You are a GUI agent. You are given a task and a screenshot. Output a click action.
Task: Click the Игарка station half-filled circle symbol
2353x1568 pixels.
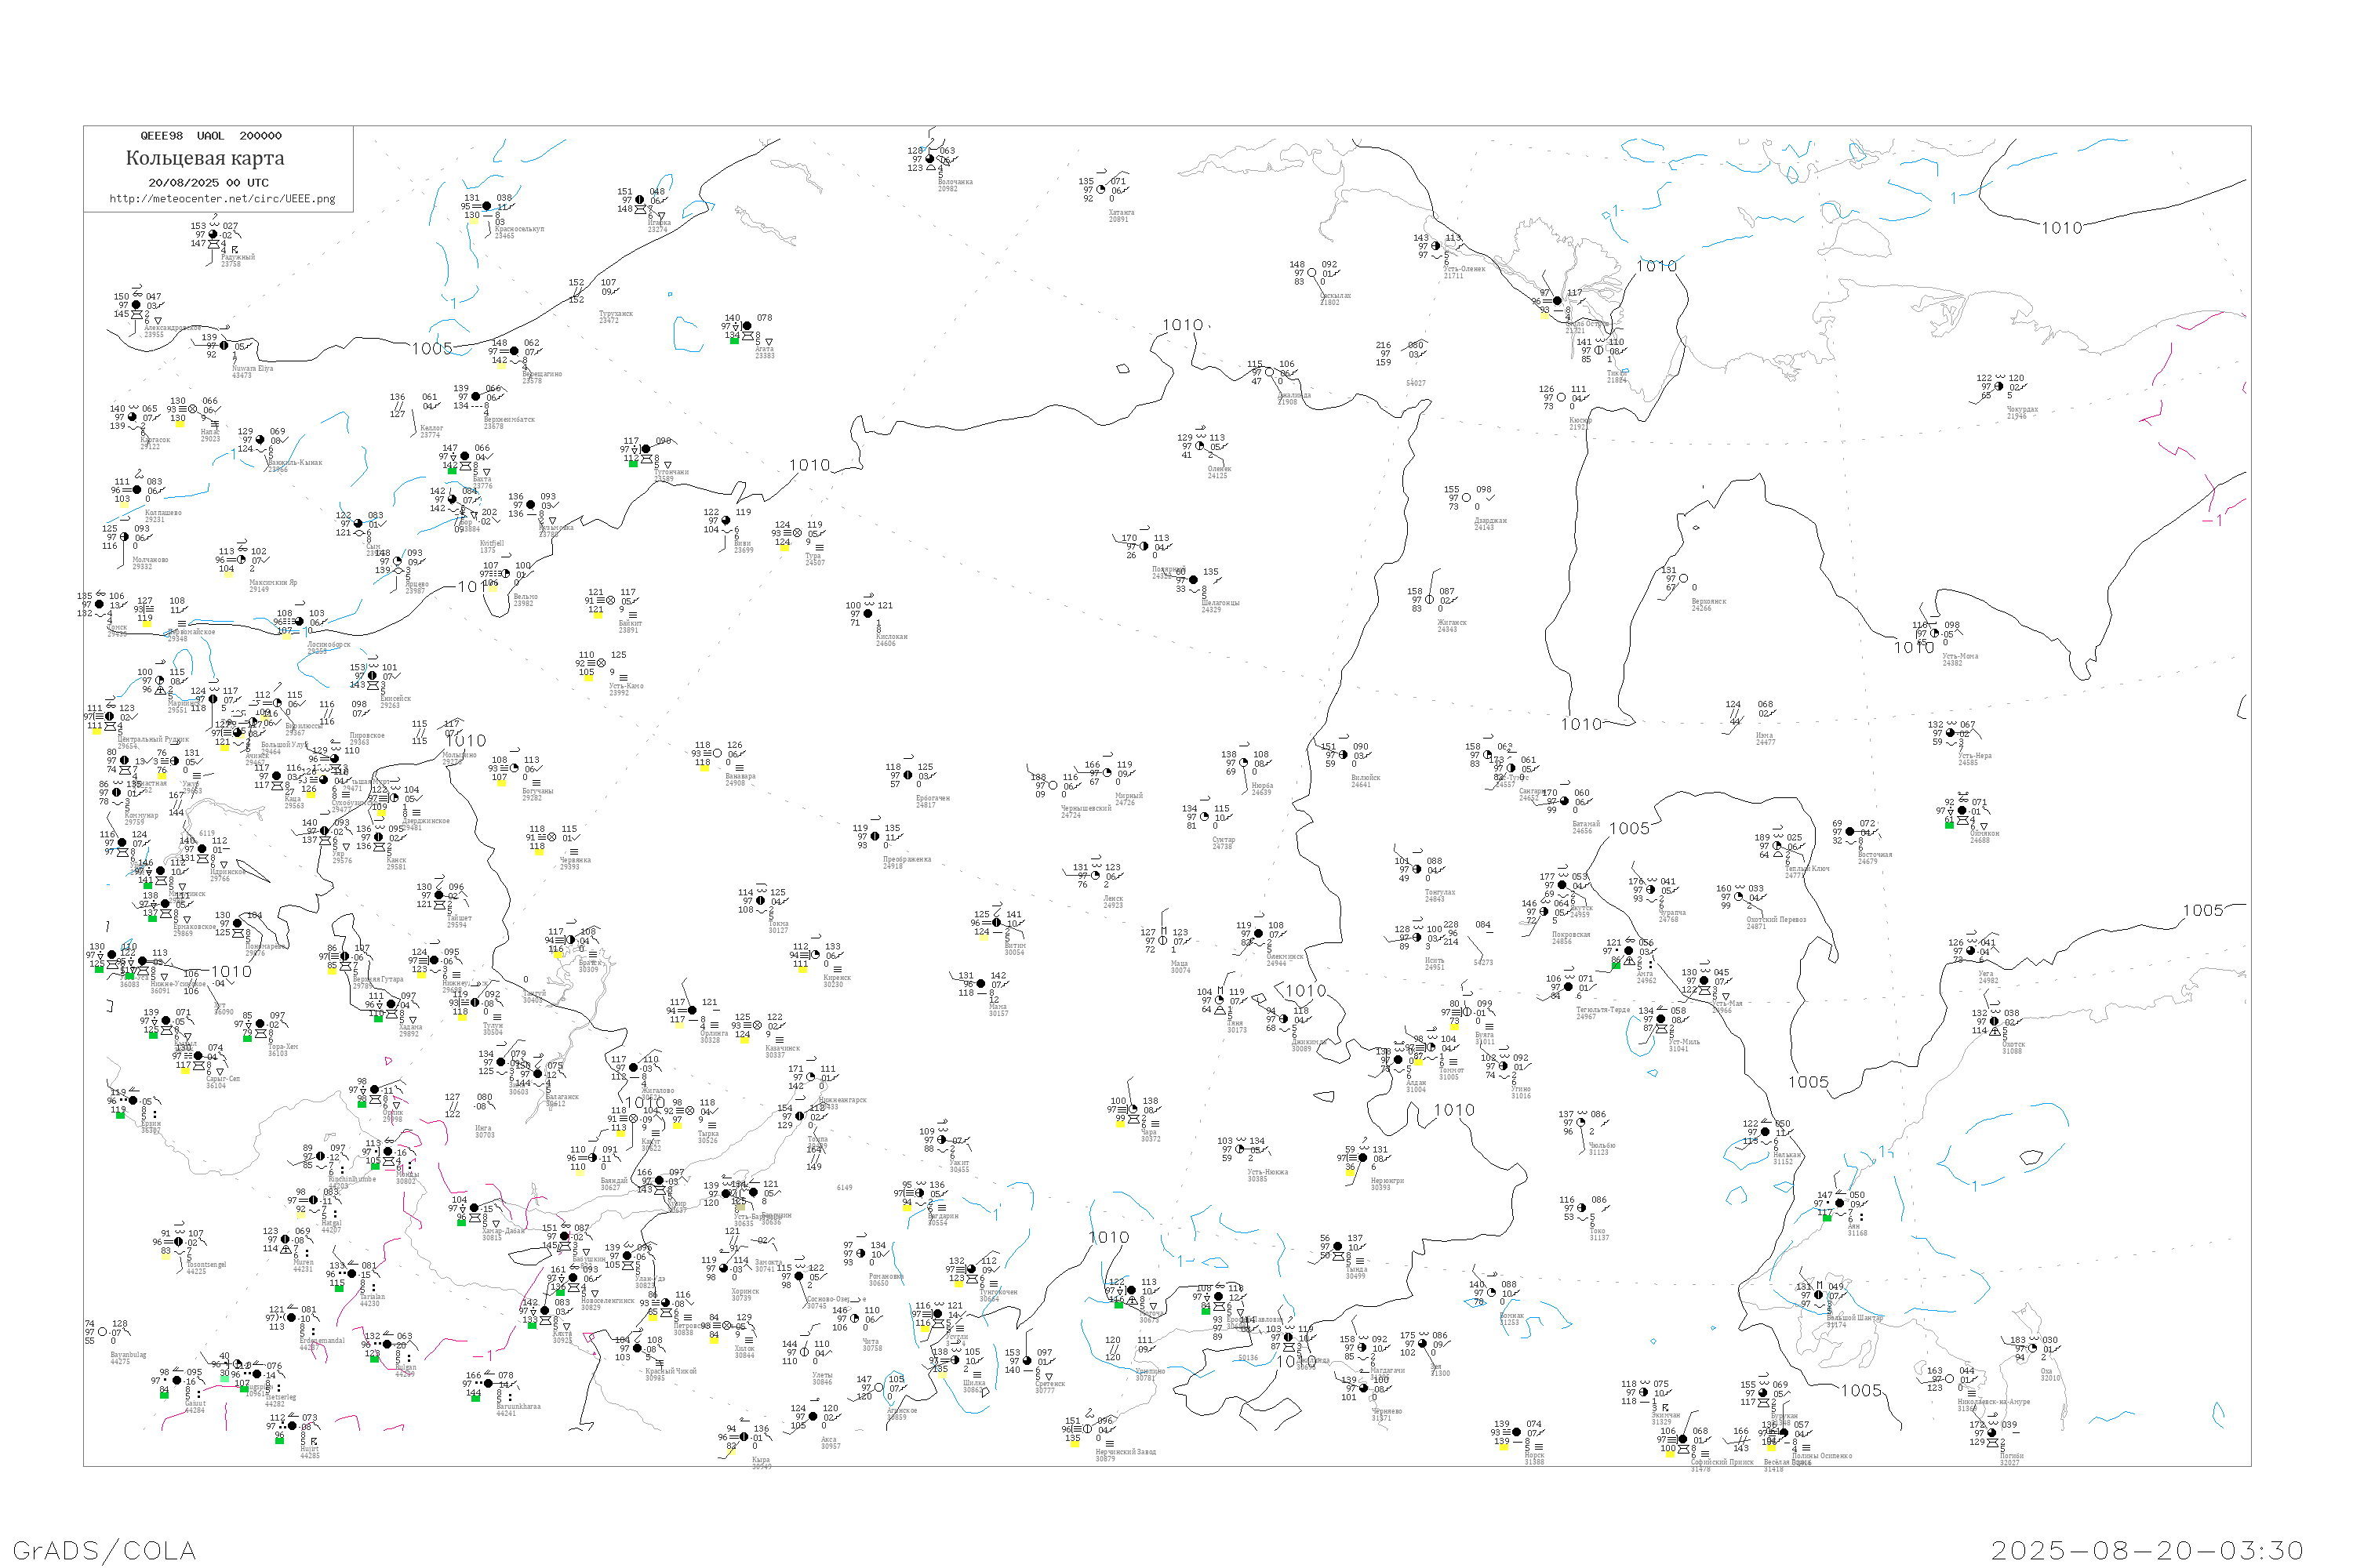(640, 200)
